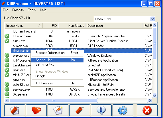Sort by the Description column header

114,26
